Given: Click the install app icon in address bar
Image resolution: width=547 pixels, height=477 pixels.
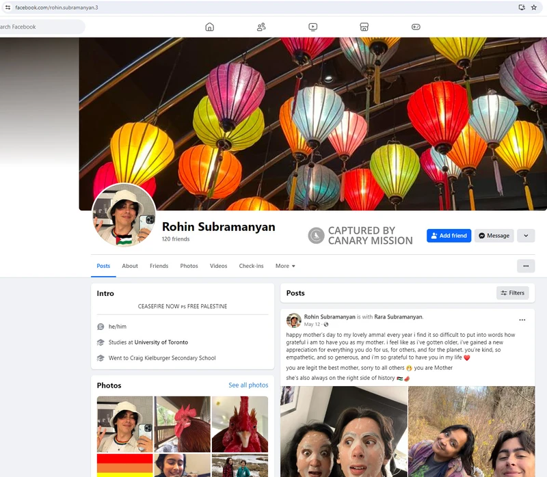Looking at the screenshot, I should click(522, 8).
